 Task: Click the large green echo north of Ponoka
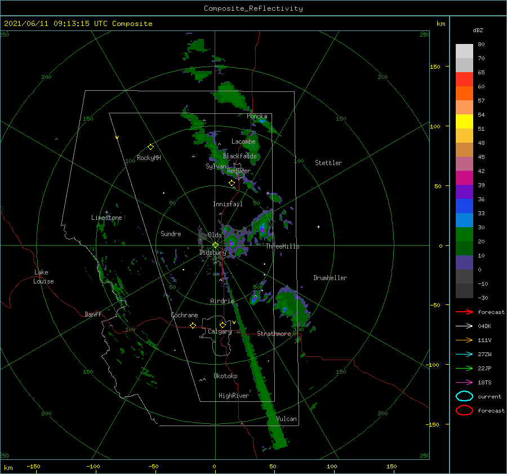[x=232, y=96]
